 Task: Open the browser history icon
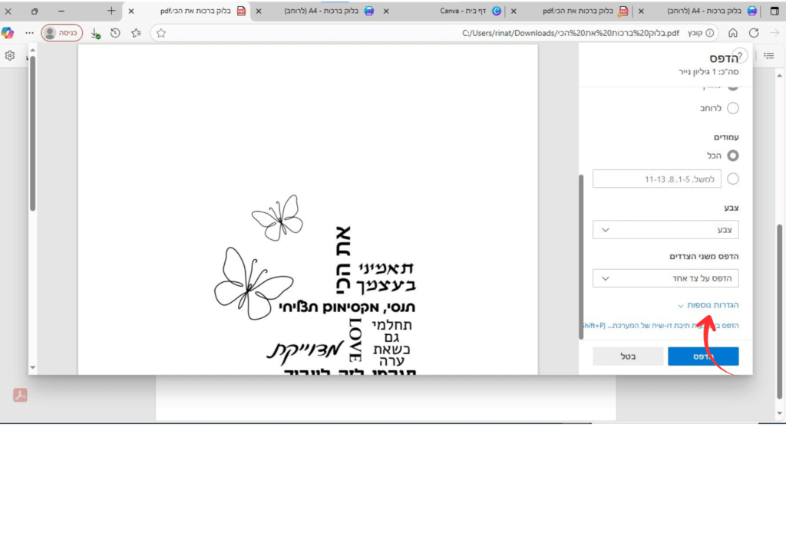point(115,33)
